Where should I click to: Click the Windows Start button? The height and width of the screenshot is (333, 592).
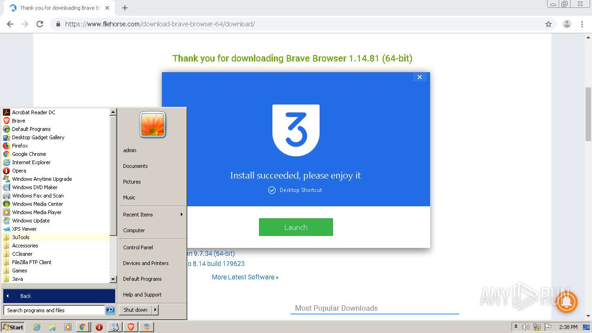pos(12,327)
